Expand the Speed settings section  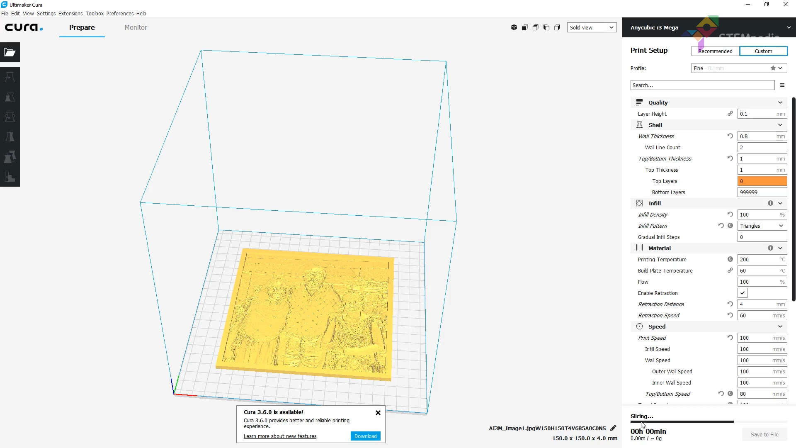click(x=781, y=326)
